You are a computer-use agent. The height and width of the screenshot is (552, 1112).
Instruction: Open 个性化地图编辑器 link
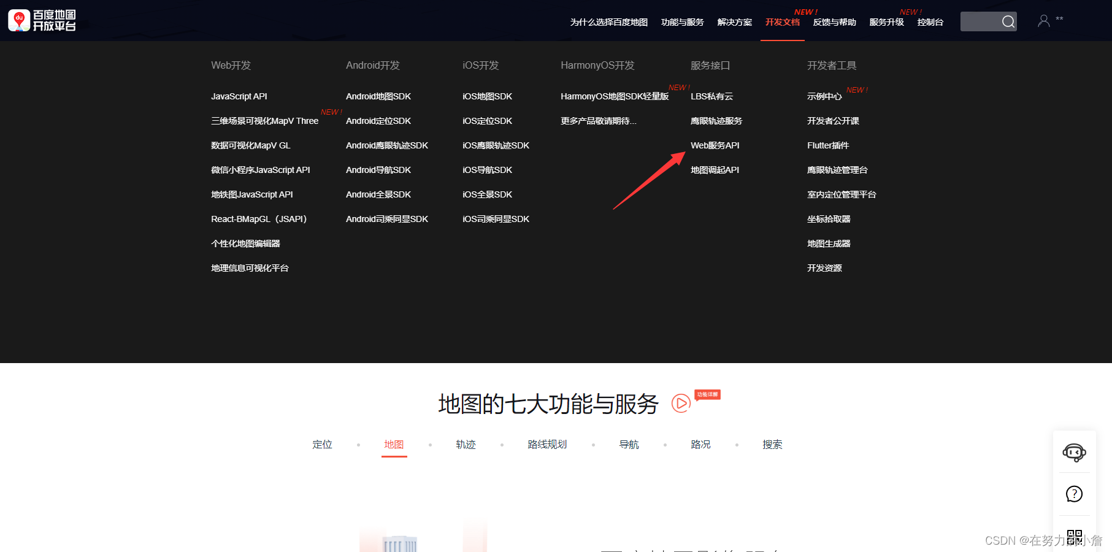tap(245, 243)
